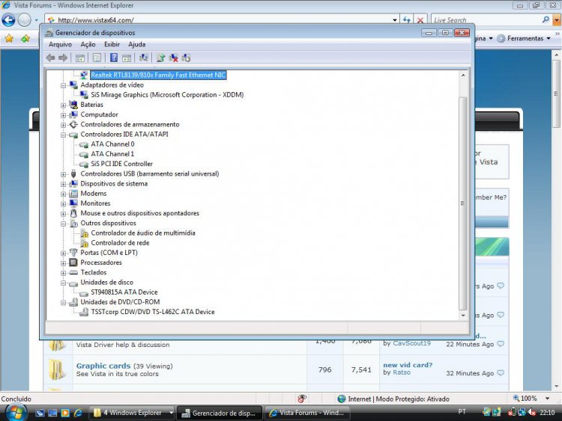Click the Show Desktop Quick Launch icon
The image size is (562, 421).
coord(52,413)
